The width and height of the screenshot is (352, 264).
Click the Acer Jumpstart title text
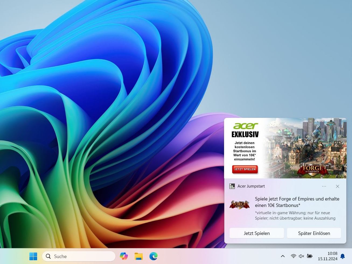(251, 186)
